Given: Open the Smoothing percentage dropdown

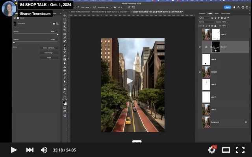Looking at the screenshot, I should [111, 7].
